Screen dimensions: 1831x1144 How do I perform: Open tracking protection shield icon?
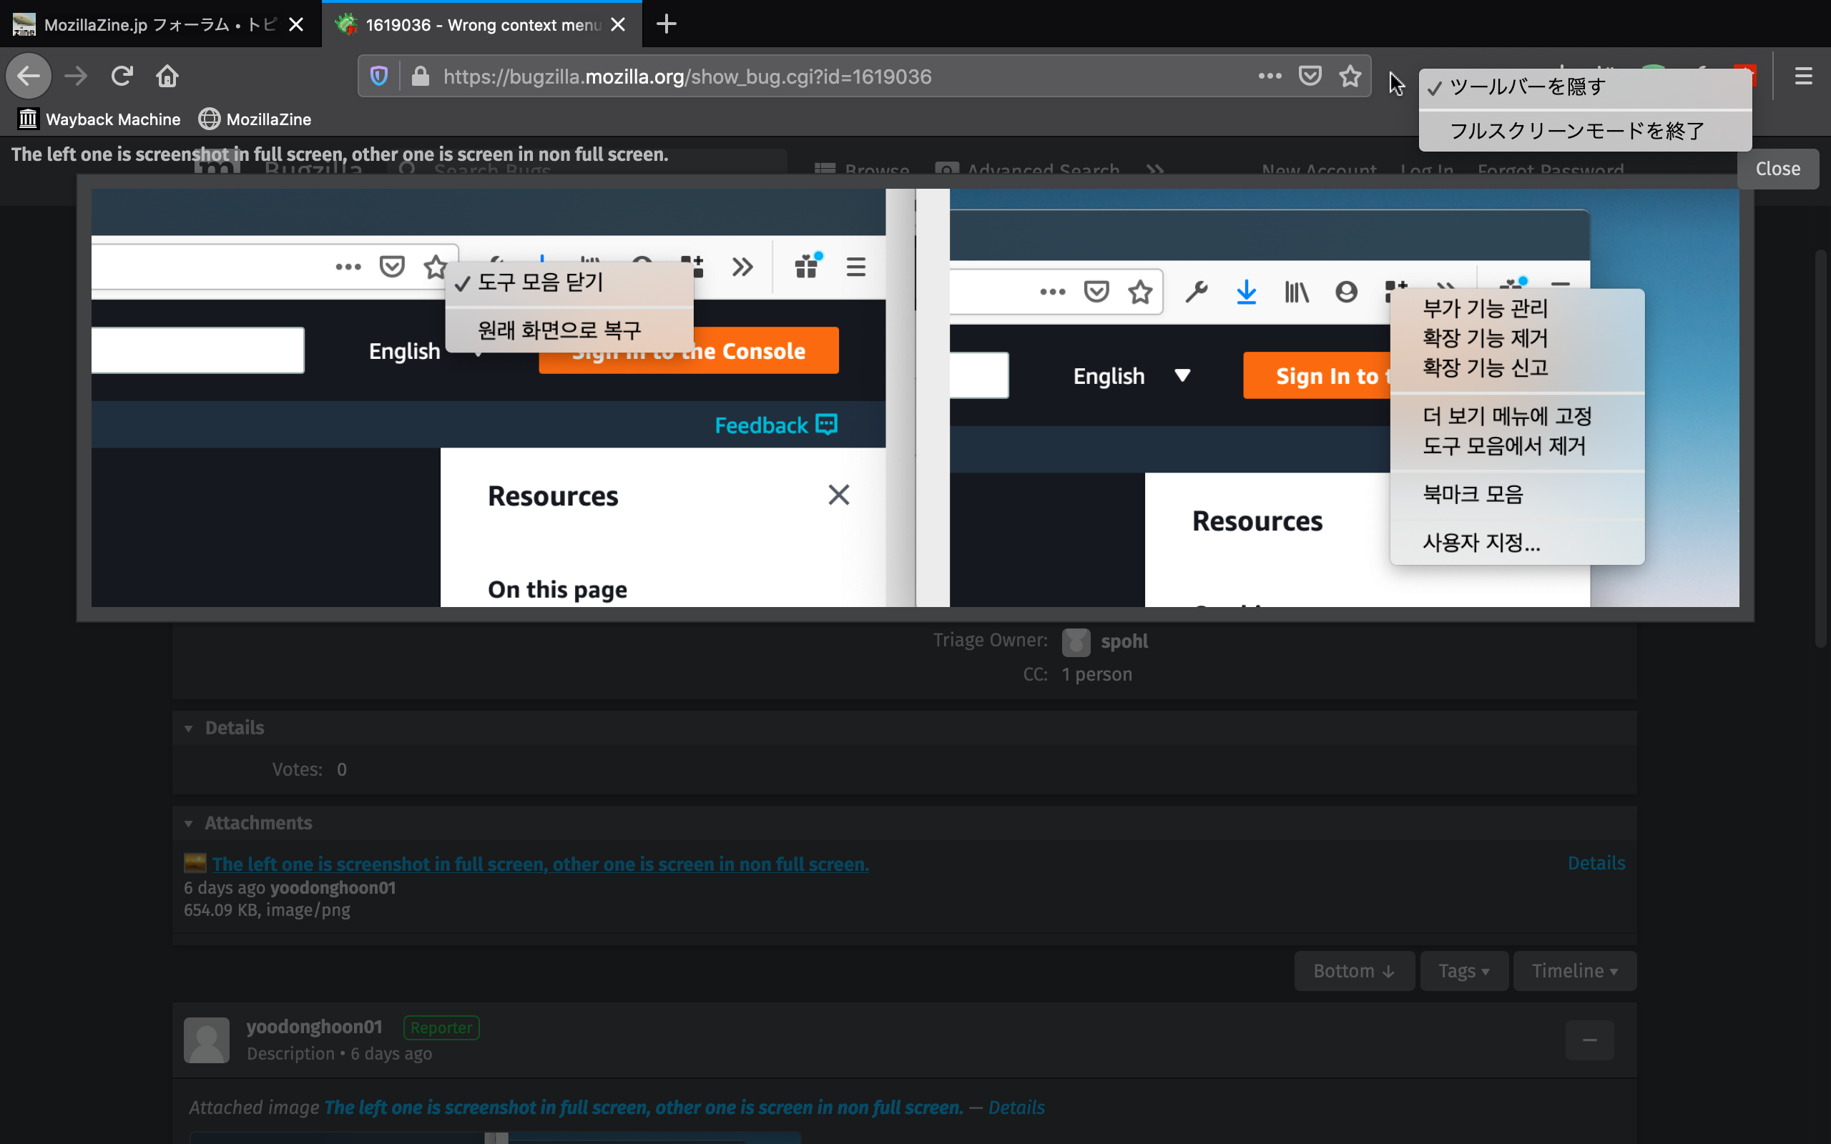tap(379, 76)
